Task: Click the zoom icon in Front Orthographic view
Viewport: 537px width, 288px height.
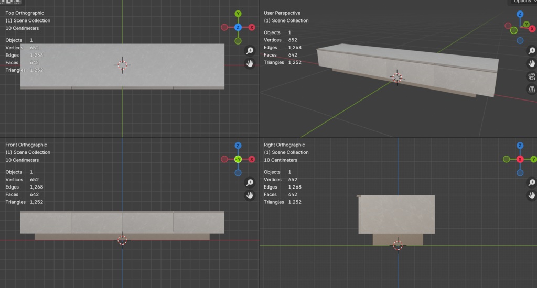Action: click(250, 182)
